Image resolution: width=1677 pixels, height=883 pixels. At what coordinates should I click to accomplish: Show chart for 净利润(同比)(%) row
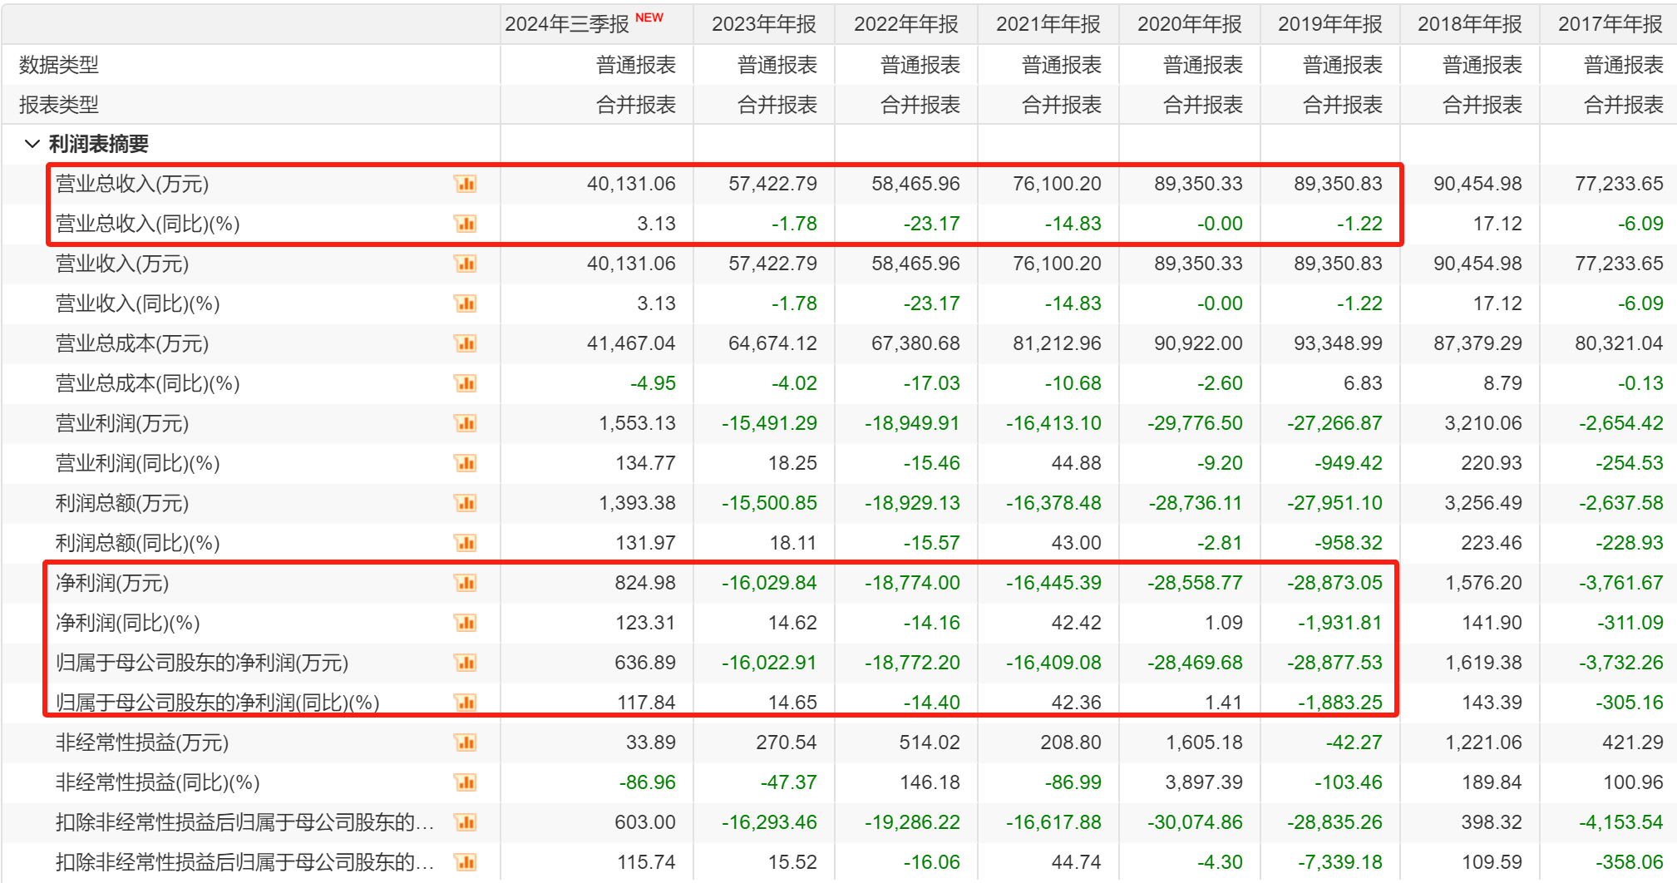[x=465, y=623]
